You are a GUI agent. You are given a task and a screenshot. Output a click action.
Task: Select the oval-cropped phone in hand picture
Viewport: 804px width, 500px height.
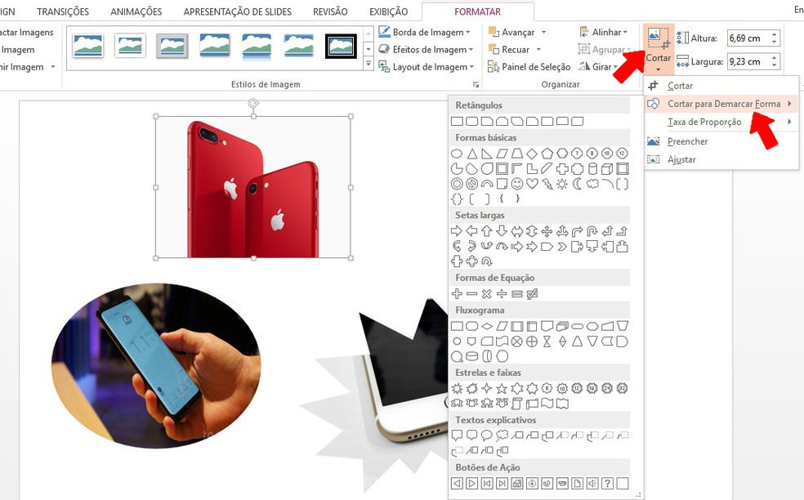[156, 366]
